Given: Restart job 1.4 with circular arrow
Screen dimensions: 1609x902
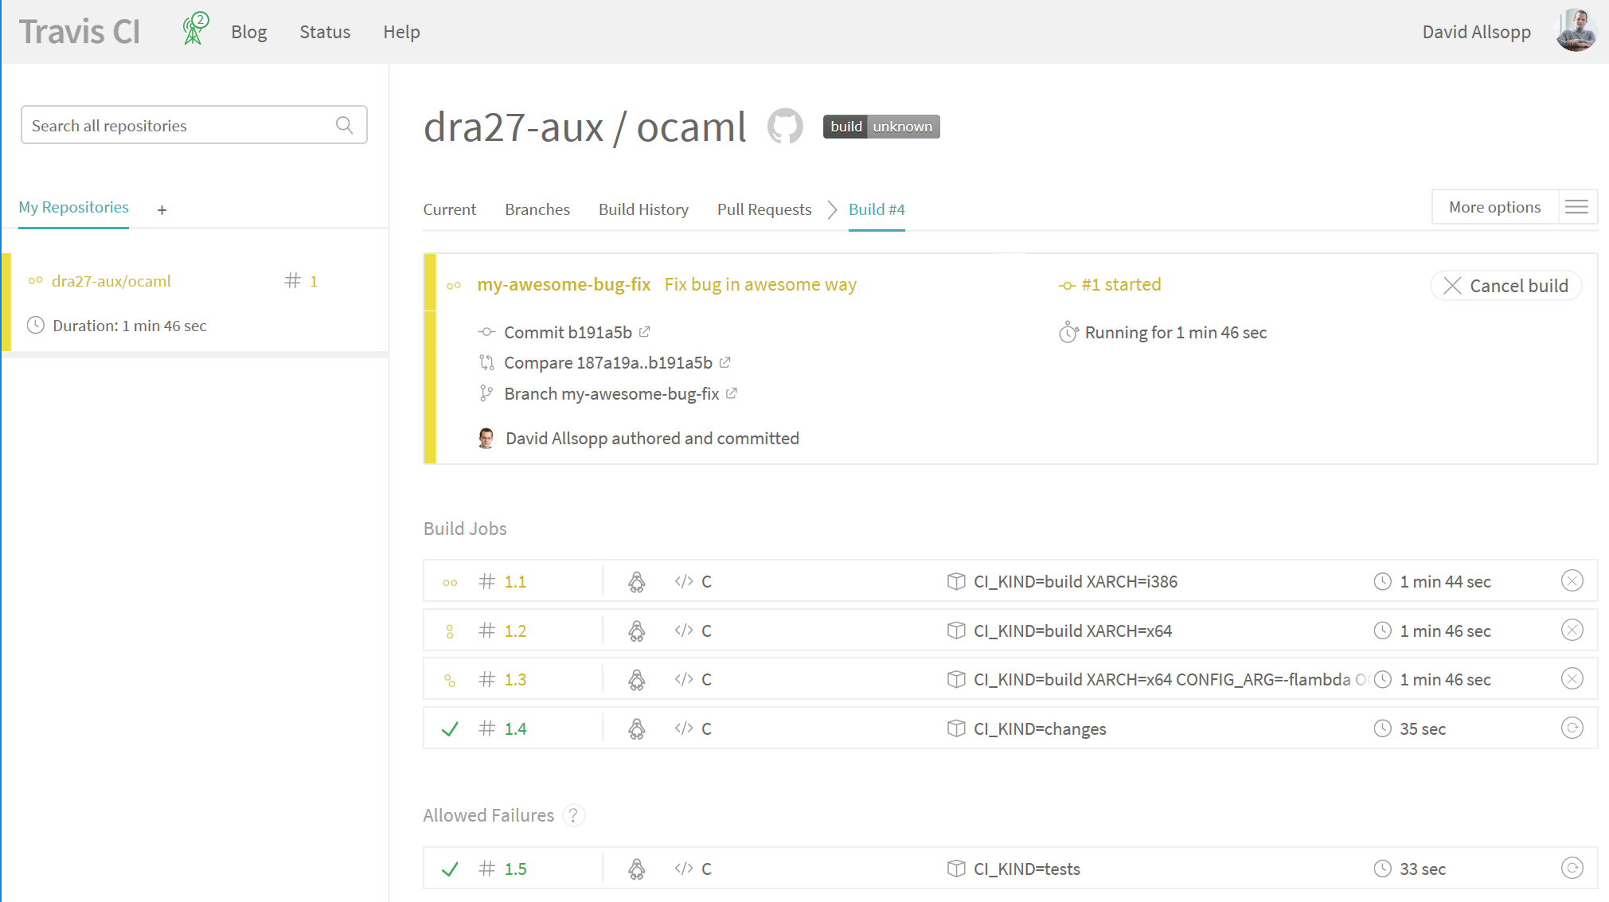Looking at the screenshot, I should tap(1572, 728).
